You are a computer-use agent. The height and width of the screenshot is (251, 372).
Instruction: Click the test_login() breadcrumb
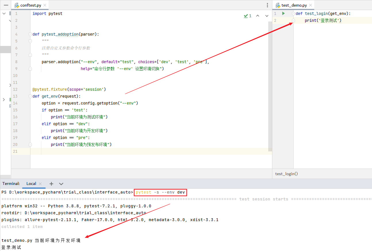tap(286, 174)
